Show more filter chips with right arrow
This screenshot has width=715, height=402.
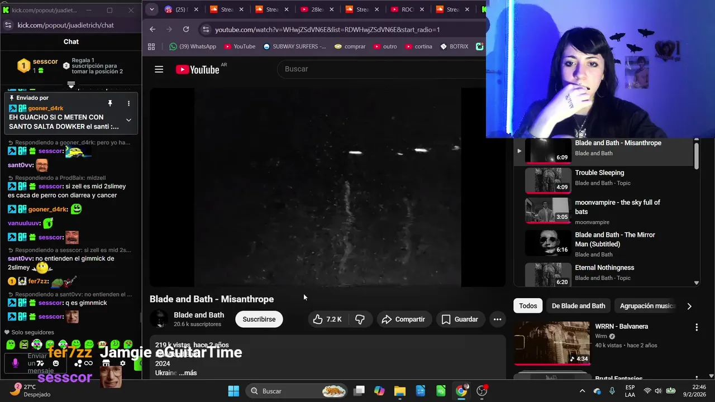click(689, 306)
